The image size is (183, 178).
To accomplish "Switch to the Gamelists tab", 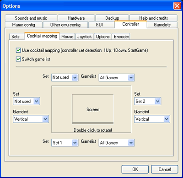I will click(x=162, y=25).
